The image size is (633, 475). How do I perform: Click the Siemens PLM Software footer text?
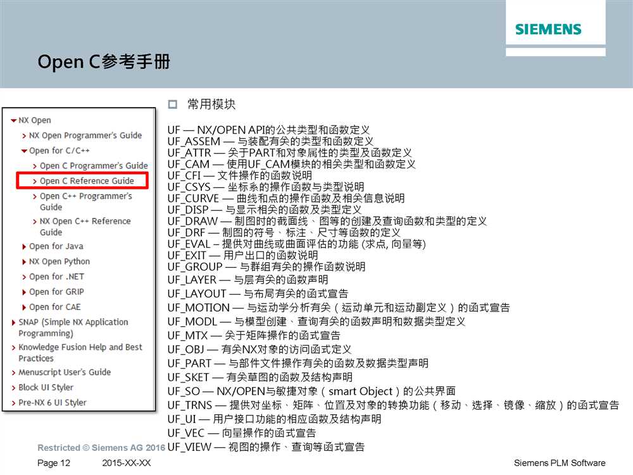560,463
